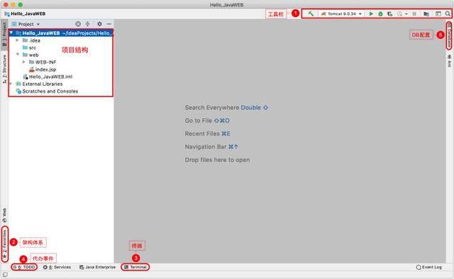Expand the WEB-INF folder arrow
The image size is (454, 279).
pos(24,62)
